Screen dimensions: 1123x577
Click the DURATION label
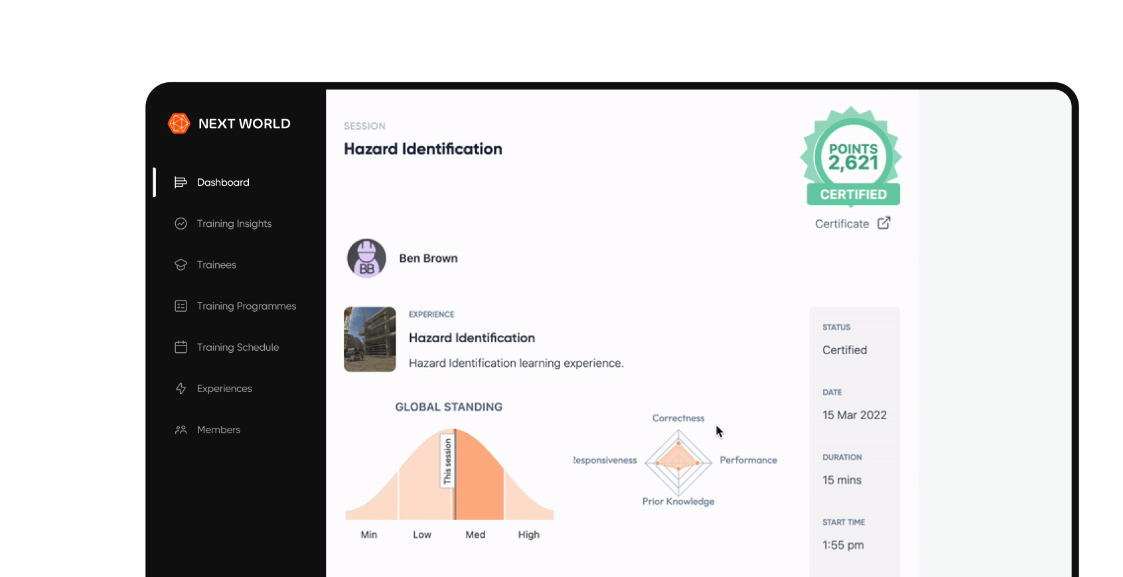[842, 457]
